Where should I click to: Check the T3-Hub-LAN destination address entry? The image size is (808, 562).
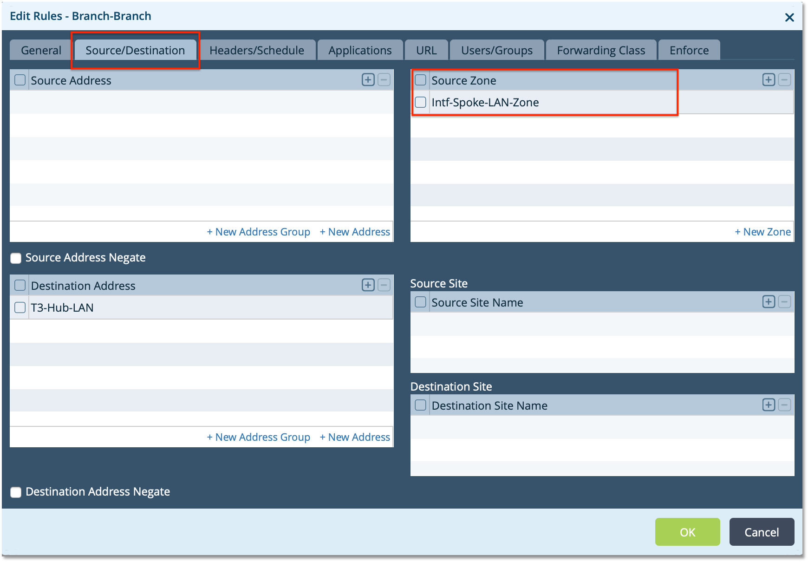[20, 307]
